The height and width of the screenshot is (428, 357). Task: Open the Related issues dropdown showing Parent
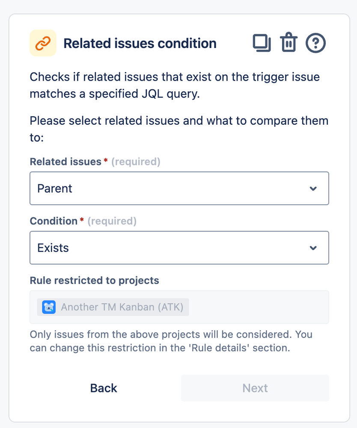coord(179,189)
